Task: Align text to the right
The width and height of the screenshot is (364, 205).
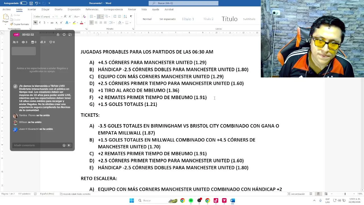Action: [x=101, y=22]
